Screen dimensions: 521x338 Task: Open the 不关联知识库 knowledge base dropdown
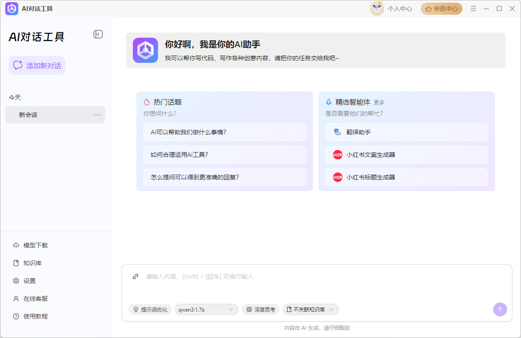point(311,309)
